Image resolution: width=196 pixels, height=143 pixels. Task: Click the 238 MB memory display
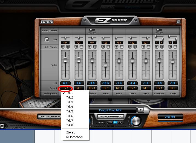point(170,117)
